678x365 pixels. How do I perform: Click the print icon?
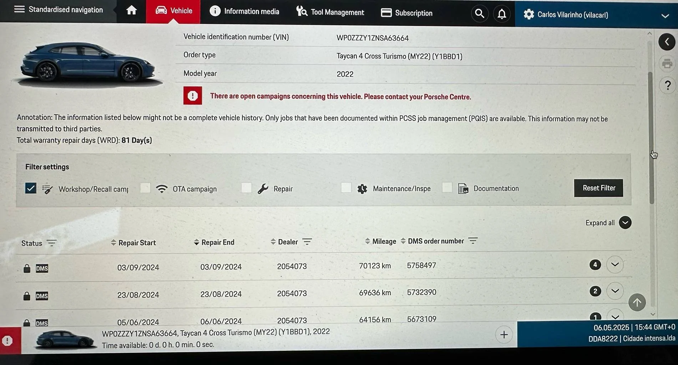click(x=667, y=64)
